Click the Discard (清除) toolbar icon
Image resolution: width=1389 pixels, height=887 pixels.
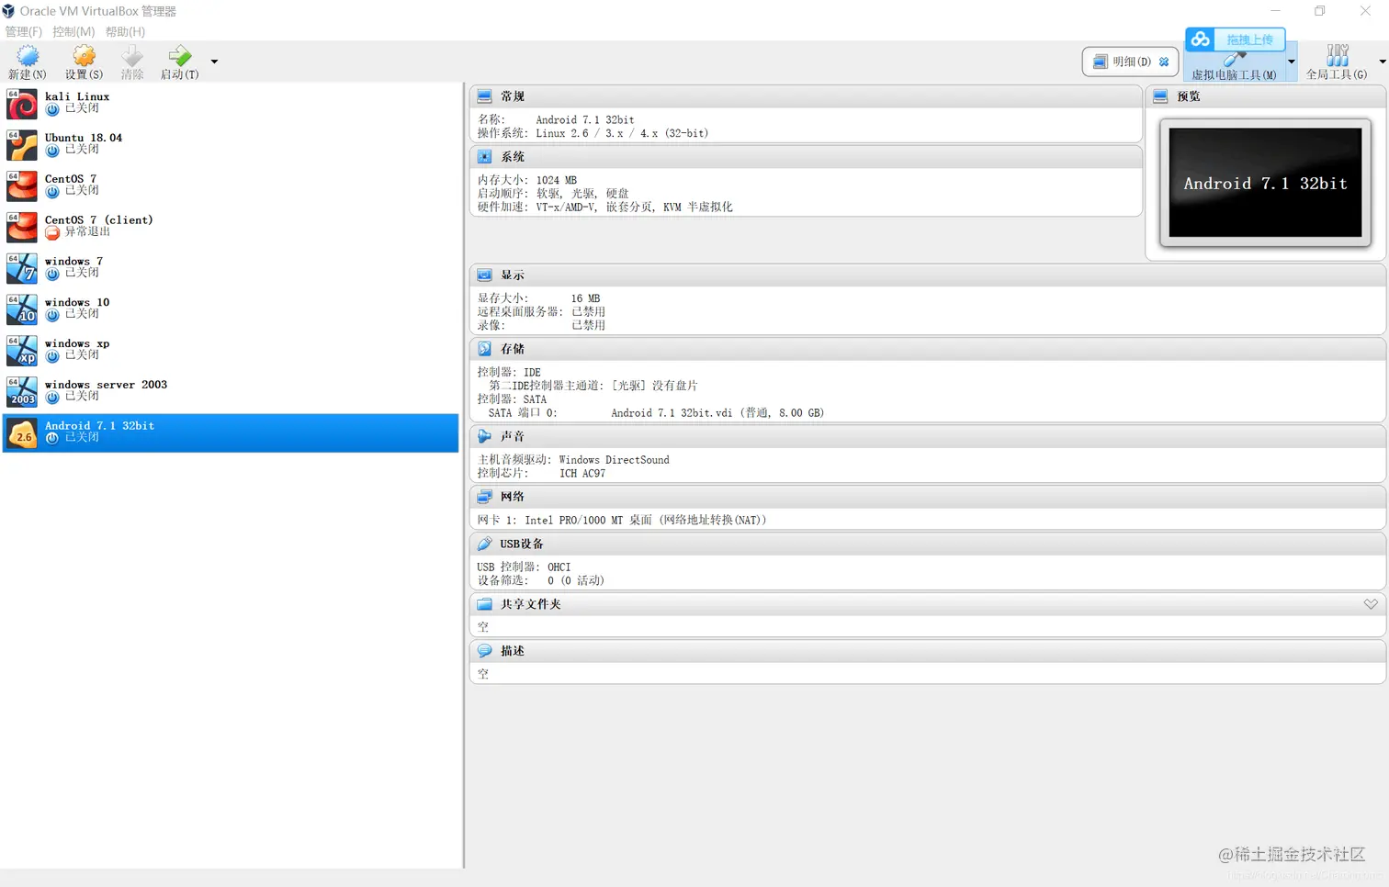click(132, 56)
